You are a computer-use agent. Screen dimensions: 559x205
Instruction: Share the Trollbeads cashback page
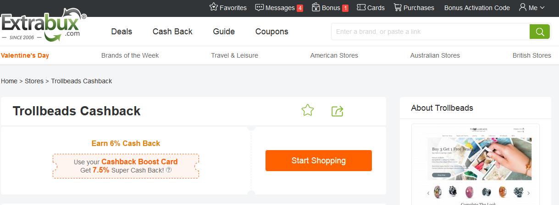pos(338,111)
